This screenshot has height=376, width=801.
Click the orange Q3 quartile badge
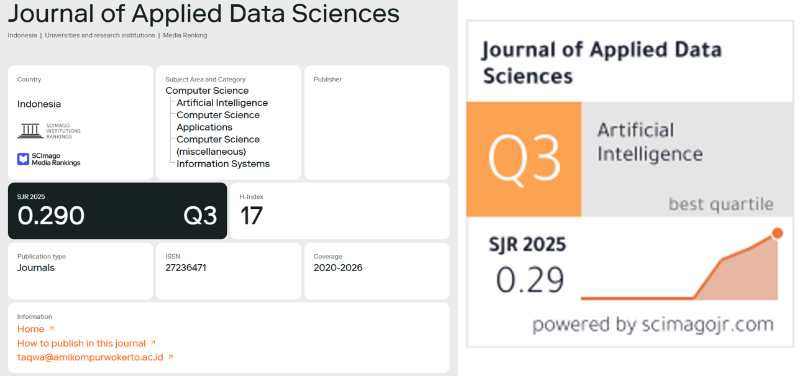coord(524,159)
